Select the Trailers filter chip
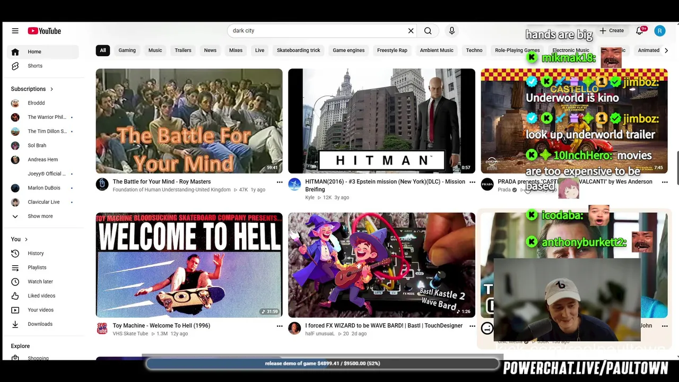679x382 pixels. [x=183, y=50]
